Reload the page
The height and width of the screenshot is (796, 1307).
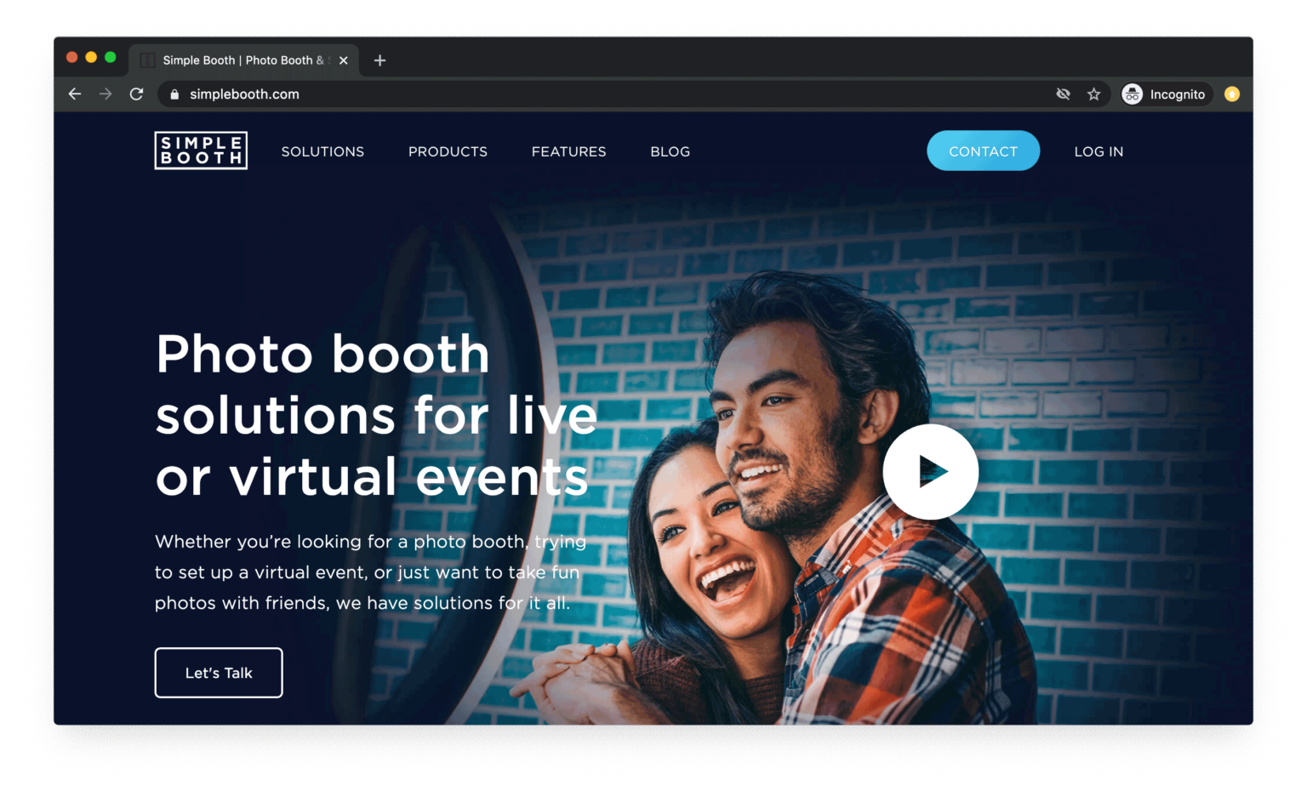click(x=136, y=94)
